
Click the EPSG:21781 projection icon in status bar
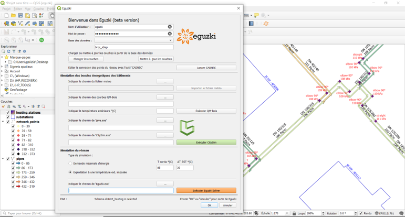point(377,213)
